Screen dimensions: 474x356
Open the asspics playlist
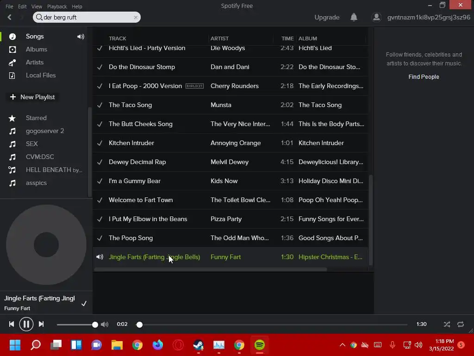coord(36,183)
